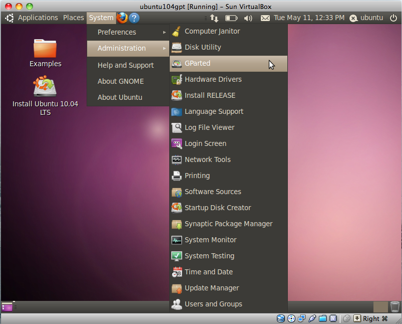Viewport: 402px width, 324px height.
Task: Launch Synaptic Package Manager entry
Action: tap(228, 224)
